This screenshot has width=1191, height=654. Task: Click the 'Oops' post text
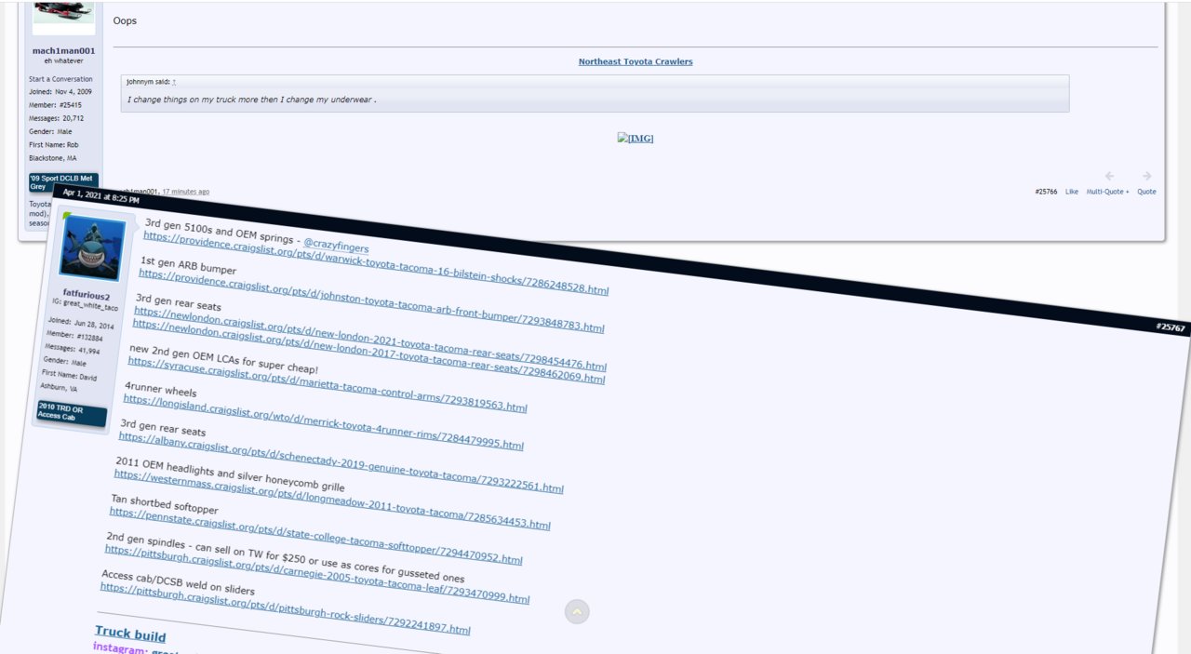[125, 20]
